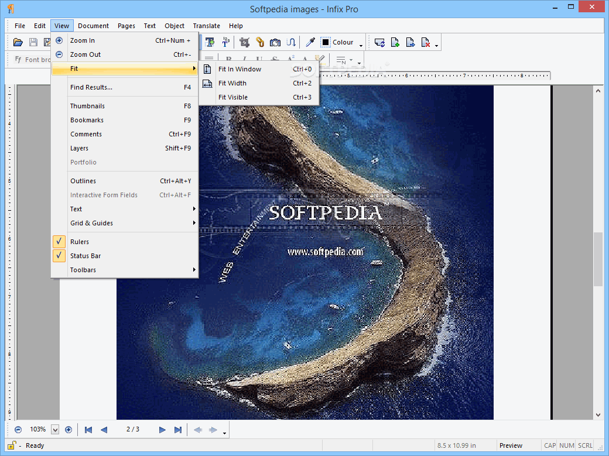Viewport: 609px width, 456px height.
Task: Open the Edit menu
Action: (40, 26)
